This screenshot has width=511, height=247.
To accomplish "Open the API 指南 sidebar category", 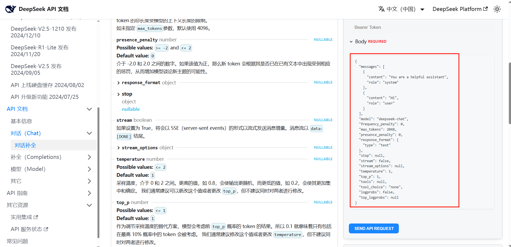I will pyautogui.click(x=17, y=193).
